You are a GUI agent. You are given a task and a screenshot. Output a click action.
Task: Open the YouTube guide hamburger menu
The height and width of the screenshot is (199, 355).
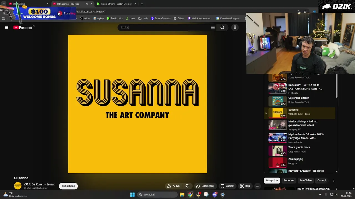[x=7, y=27]
